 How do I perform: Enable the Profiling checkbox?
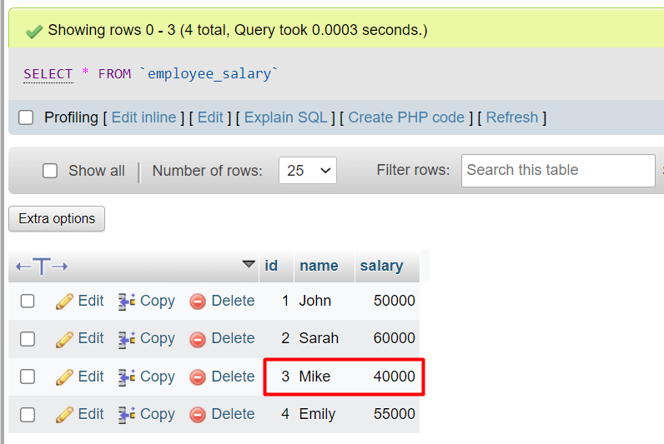click(x=26, y=117)
